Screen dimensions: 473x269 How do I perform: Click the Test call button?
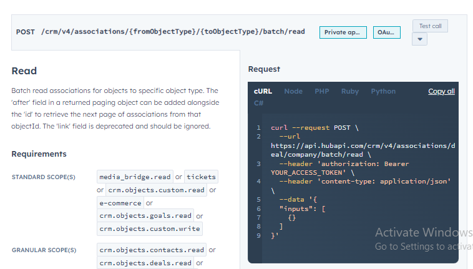430,26
